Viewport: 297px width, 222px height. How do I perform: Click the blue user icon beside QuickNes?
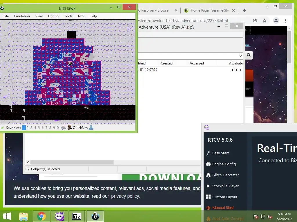pyautogui.click(x=91, y=127)
